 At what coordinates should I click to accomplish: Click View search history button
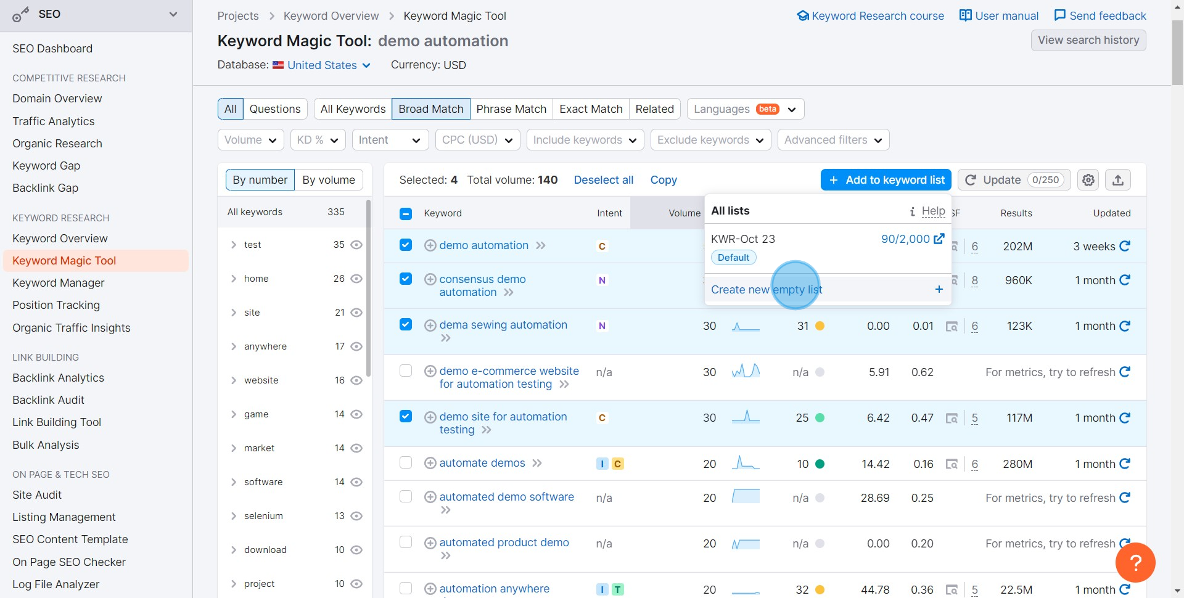(1088, 40)
